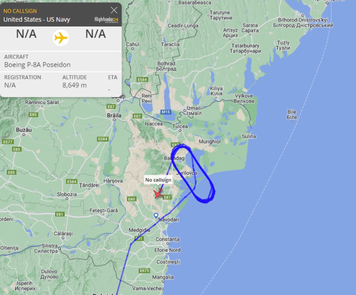Click the red P-8A aircraft icon

pyautogui.click(x=158, y=193)
